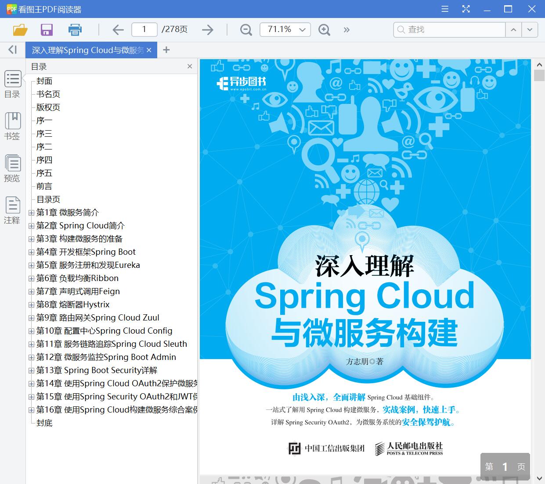Go to the next page with the right arrow
The image size is (545, 484).
coord(207,30)
